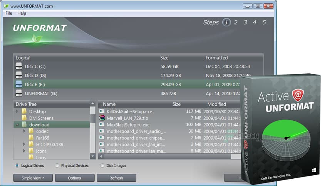Sort file list by Size column header
The height and width of the screenshot is (186, 322).
tap(176, 104)
